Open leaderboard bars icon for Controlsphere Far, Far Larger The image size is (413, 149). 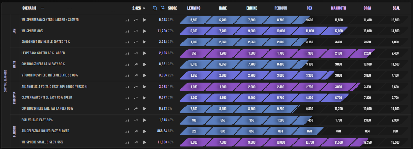click(127, 109)
